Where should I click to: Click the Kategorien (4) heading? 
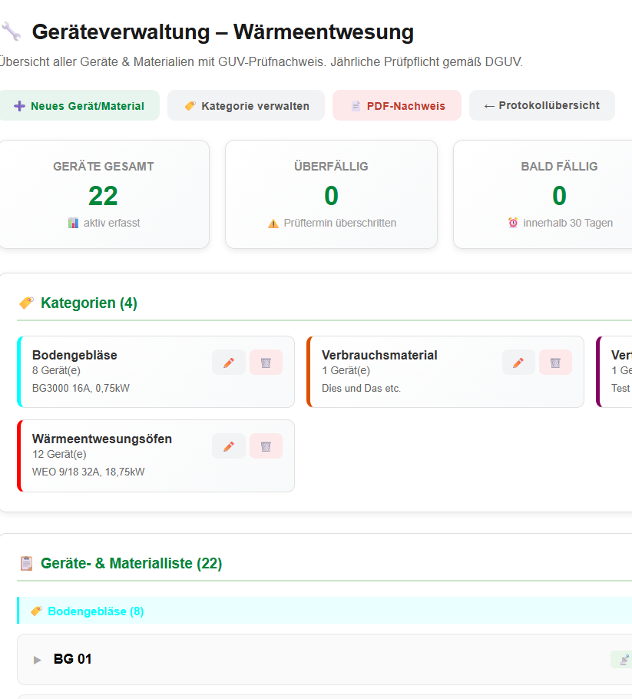point(88,303)
